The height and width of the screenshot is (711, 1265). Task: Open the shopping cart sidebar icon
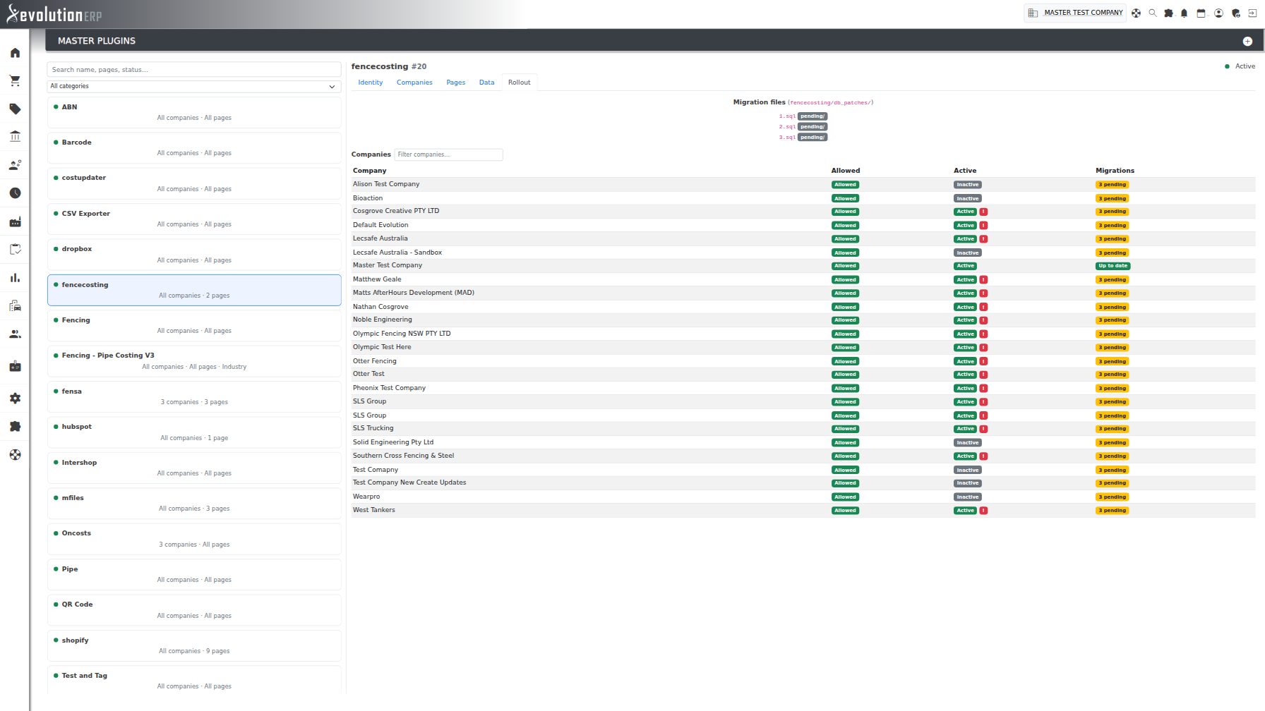[x=15, y=80]
